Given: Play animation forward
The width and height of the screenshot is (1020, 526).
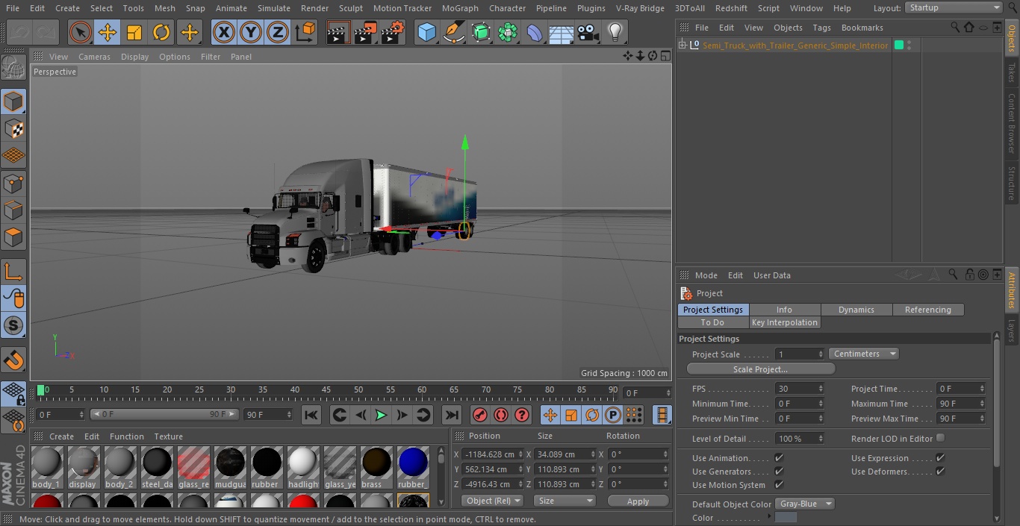Looking at the screenshot, I should pos(381,415).
